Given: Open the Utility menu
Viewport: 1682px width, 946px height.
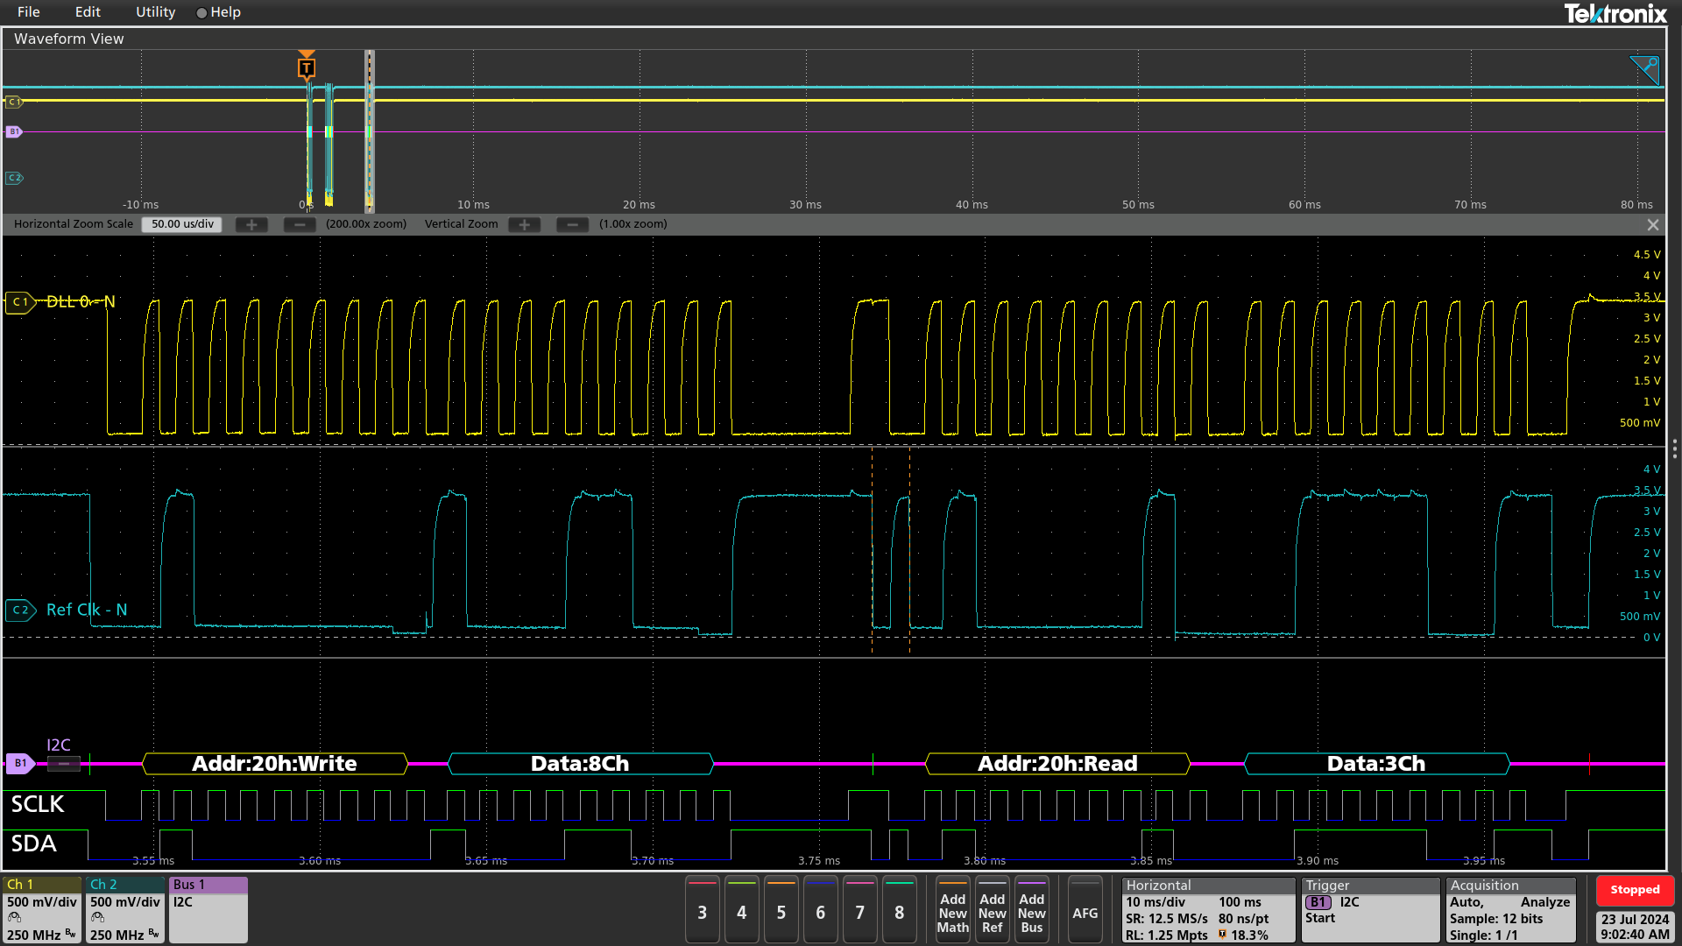Looking at the screenshot, I should click(155, 12).
